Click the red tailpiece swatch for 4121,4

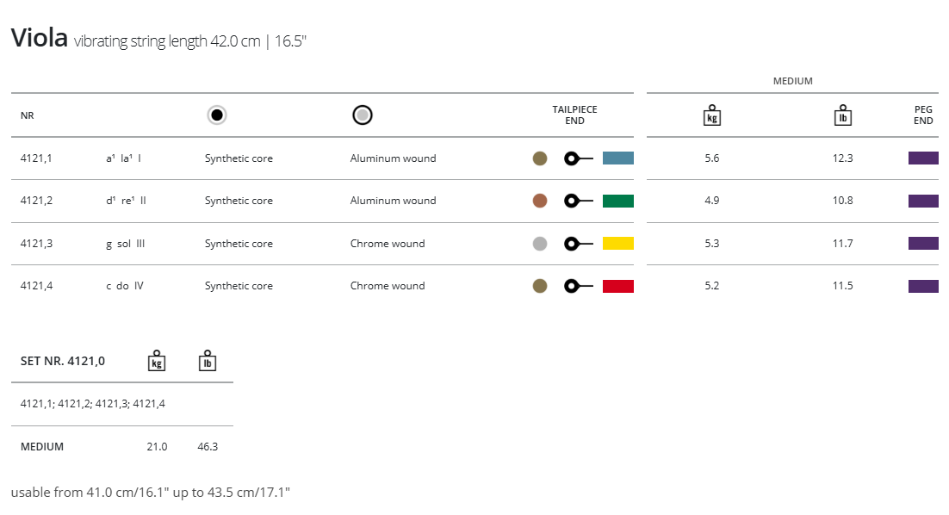pyautogui.click(x=618, y=286)
